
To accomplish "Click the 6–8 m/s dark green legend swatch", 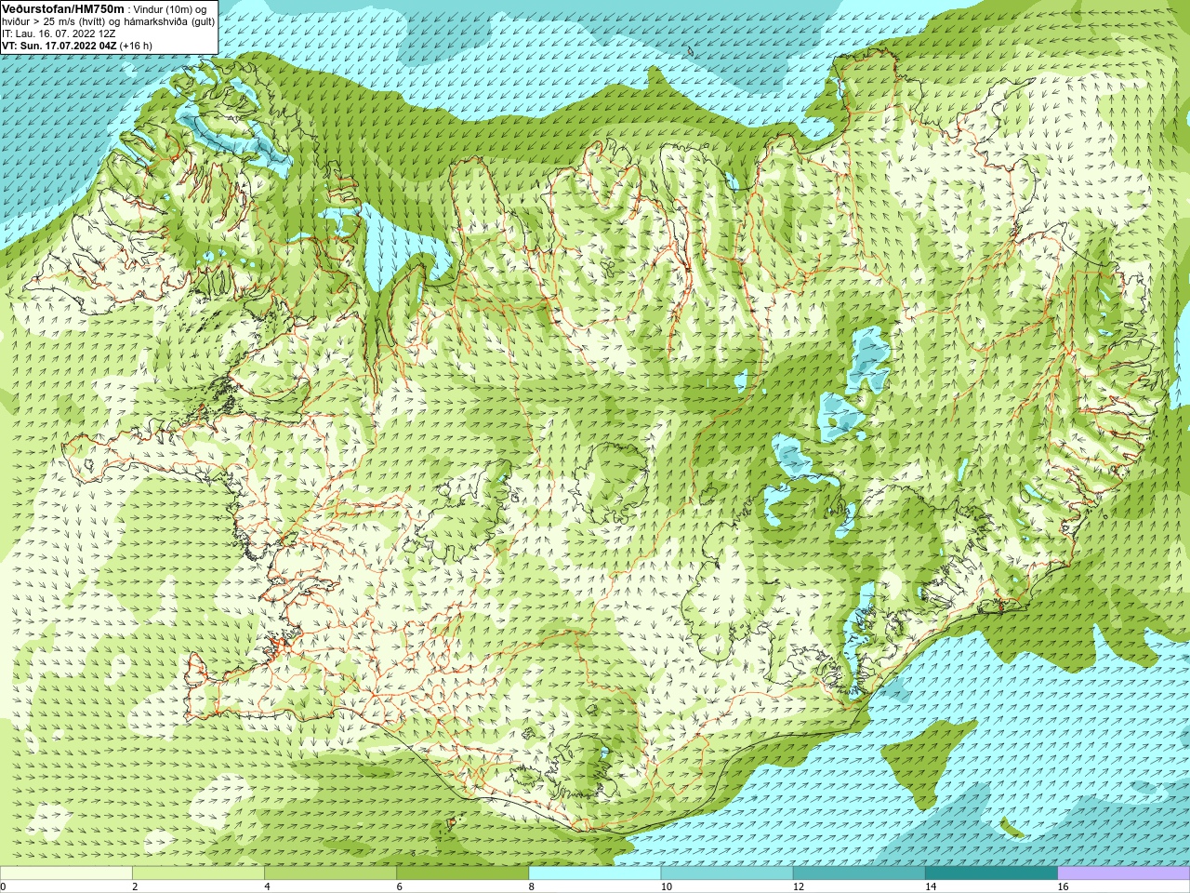I will point(463,873).
